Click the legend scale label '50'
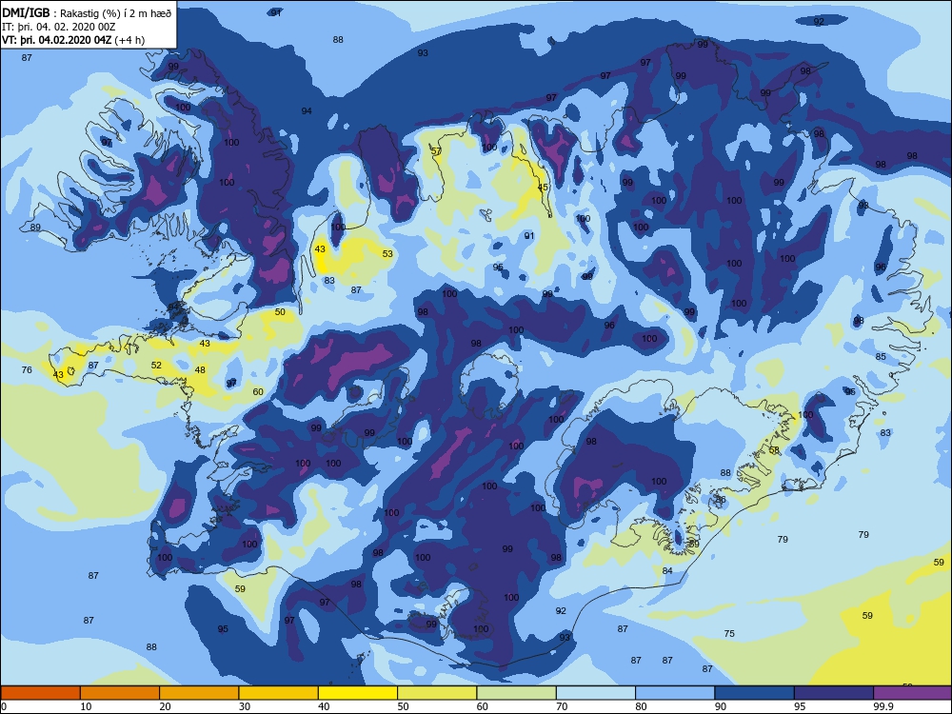952x714 pixels. tap(403, 706)
